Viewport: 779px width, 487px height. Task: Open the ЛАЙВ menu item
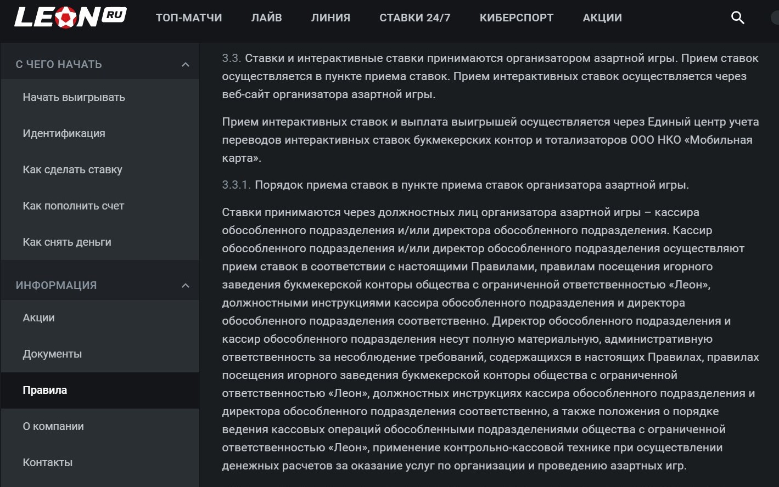pyautogui.click(x=267, y=18)
